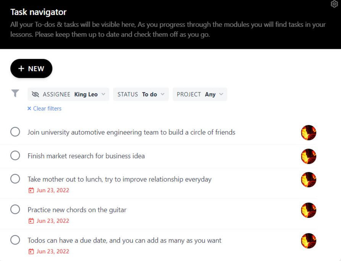
Task: Mark "Join university automotive engineering team" complete
Action: tap(15, 132)
